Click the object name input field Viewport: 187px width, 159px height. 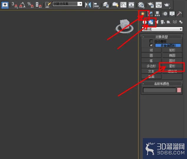(x=159, y=90)
